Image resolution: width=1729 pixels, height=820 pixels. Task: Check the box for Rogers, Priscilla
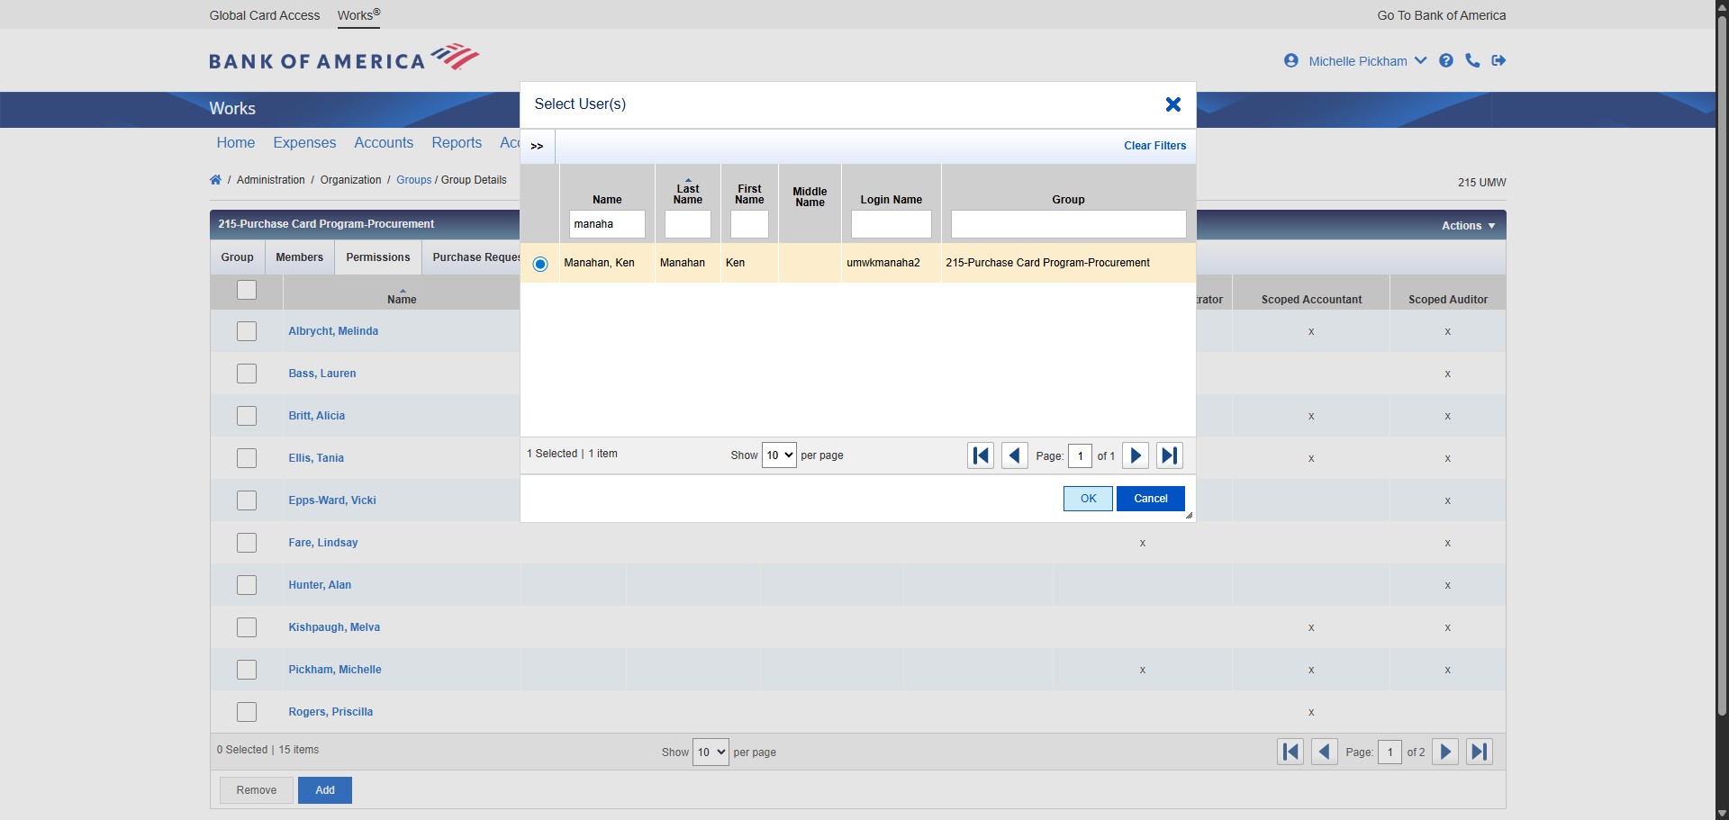point(247,712)
